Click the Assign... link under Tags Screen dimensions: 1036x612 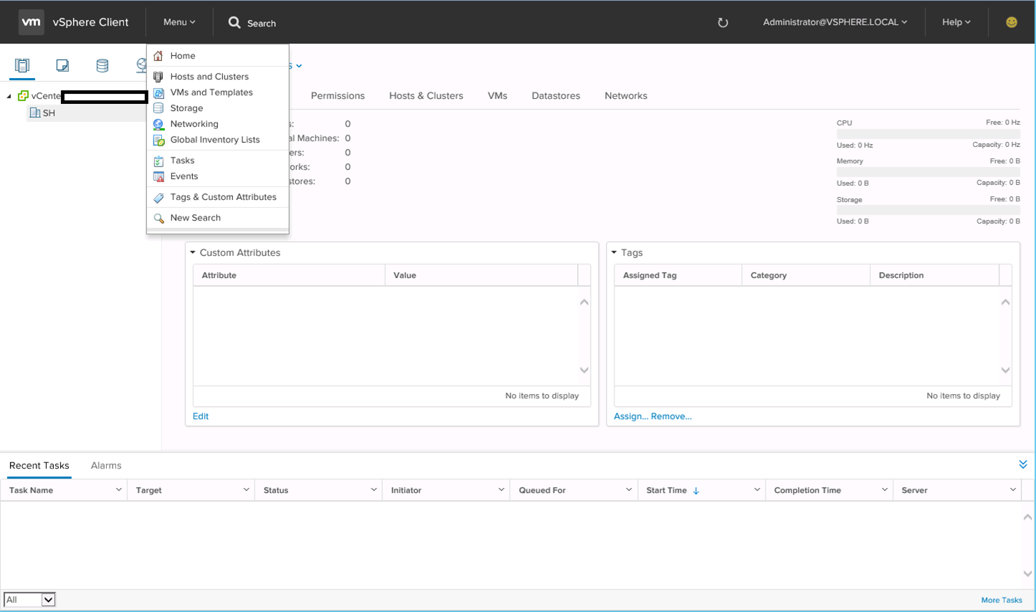click(x=631, y=416)
